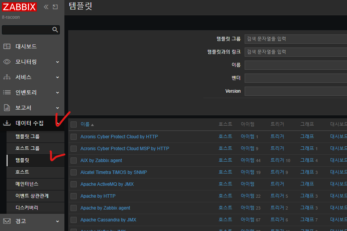Expand the 서비스 menu chevron
Image resolution: width=347 pixels, height=231 pixels.
[58, 77]
